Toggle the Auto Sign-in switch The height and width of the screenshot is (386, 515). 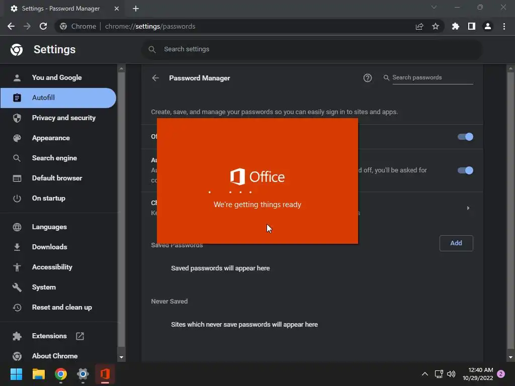[465, 170]
